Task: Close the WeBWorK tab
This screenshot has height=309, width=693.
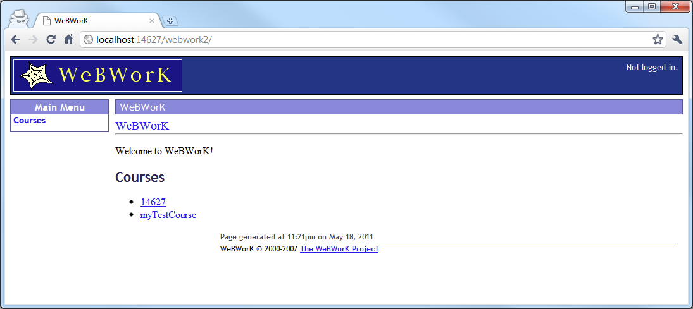Action: (152, 21)
